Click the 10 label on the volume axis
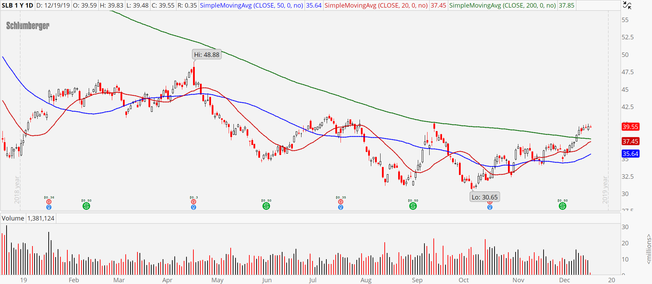Viewport: 652px width, 284px height. [625, 259]
